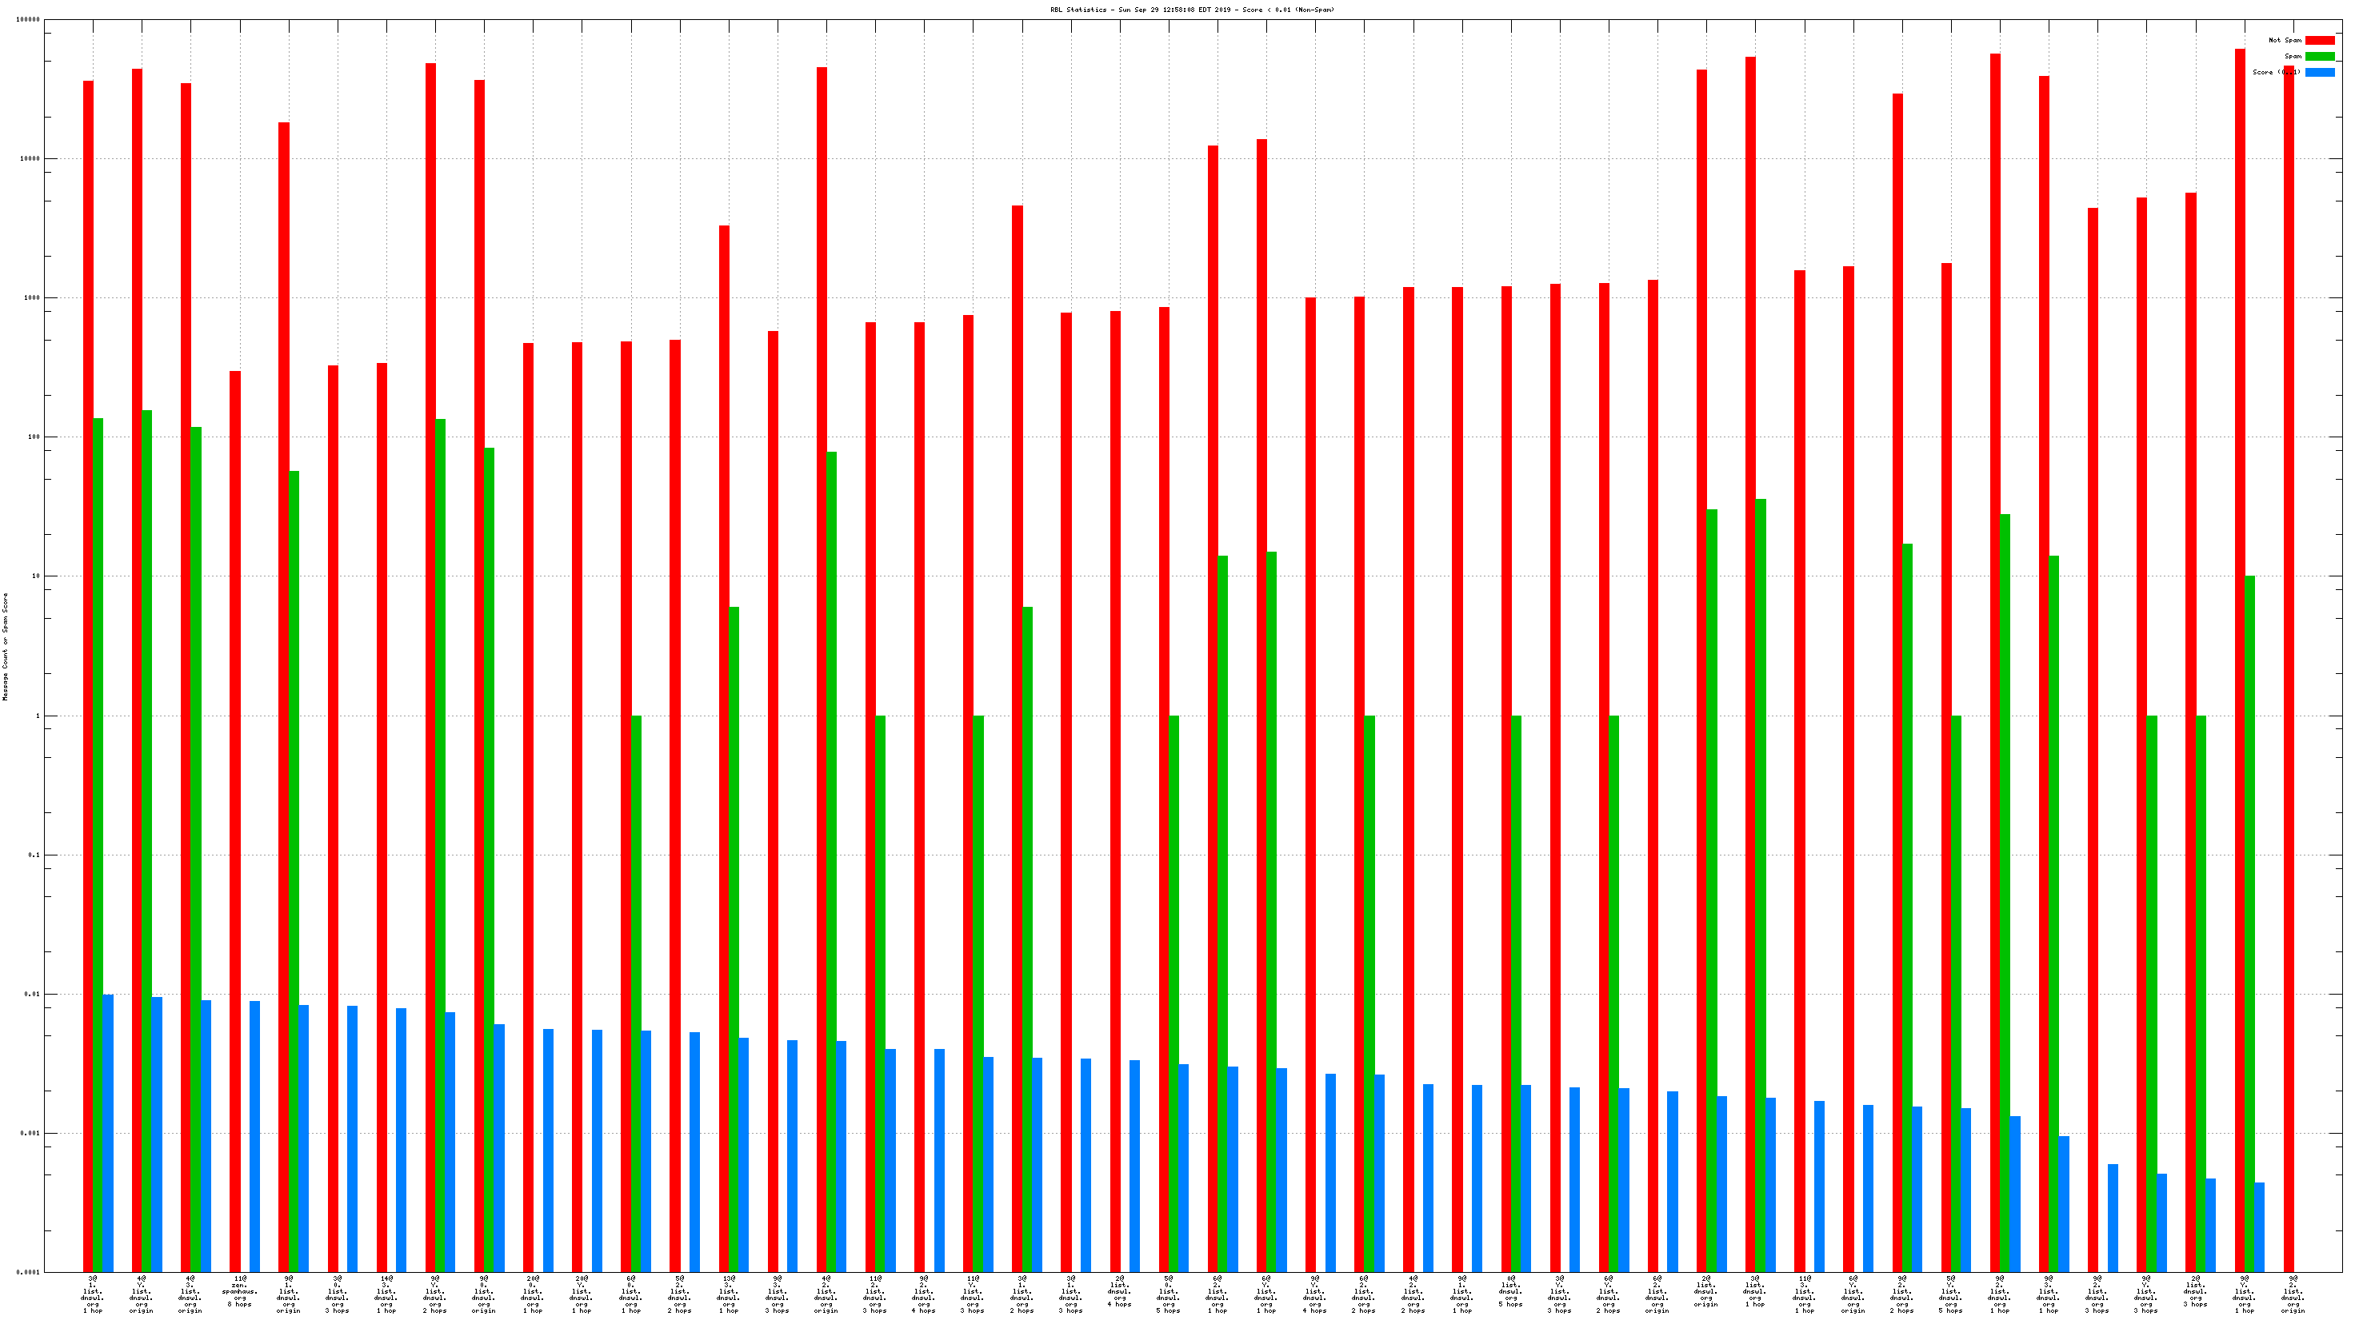Select the zen.spamhaus.org 8 hops axis label
2355x1324 pixels.
tap(239, 1292)
